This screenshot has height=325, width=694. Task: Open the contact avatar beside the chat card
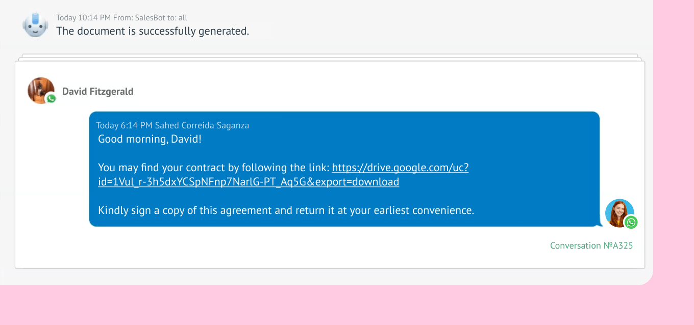pyautogui.click(x=40, y=90)
